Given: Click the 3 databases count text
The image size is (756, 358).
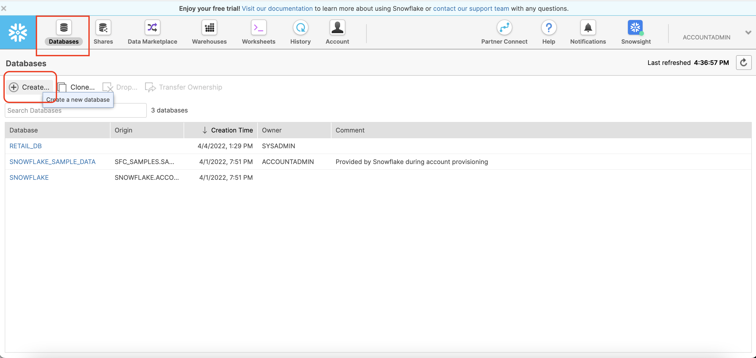Looking at the screenshot, I should tap(169, 110).
